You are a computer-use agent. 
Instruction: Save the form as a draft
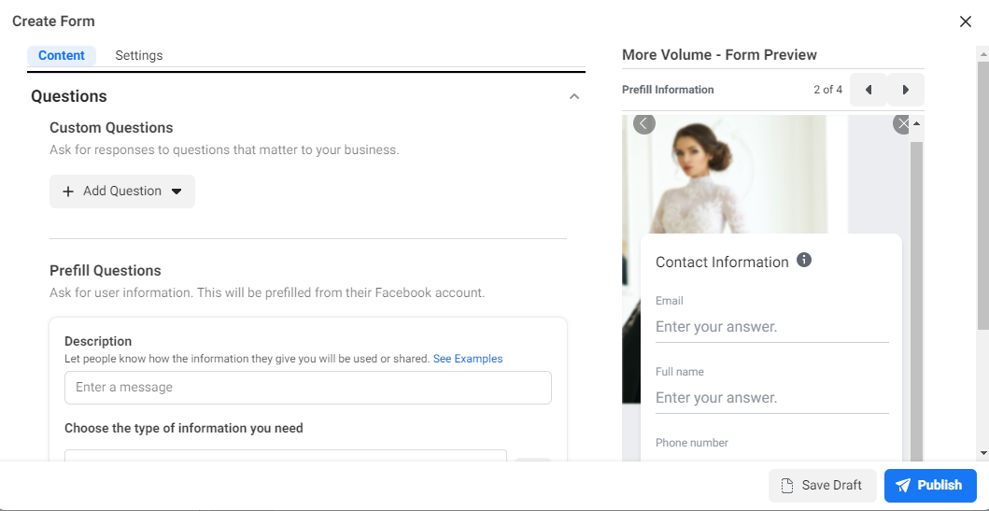pyautogui.click(x=822, y=486)
